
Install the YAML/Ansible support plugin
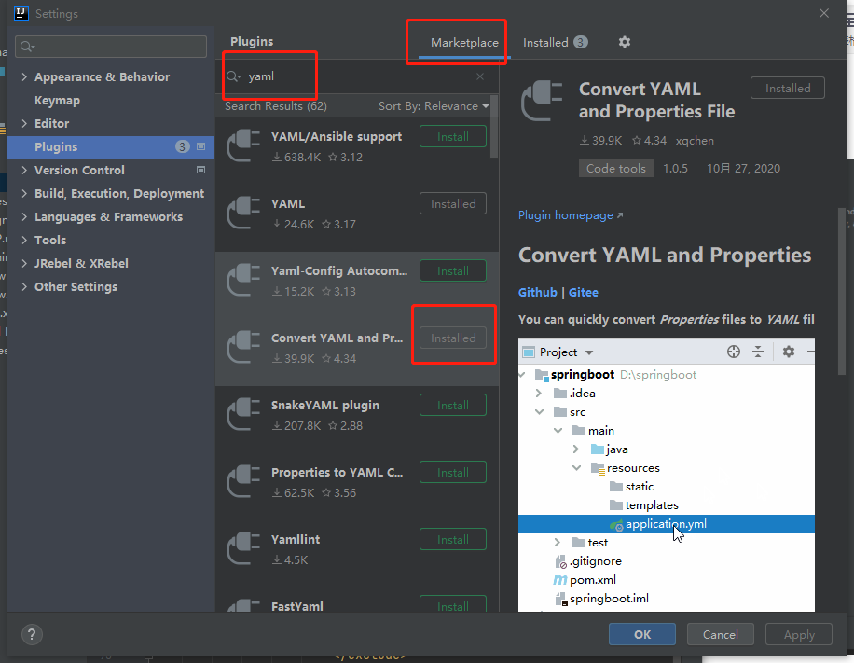pos(452,136)
